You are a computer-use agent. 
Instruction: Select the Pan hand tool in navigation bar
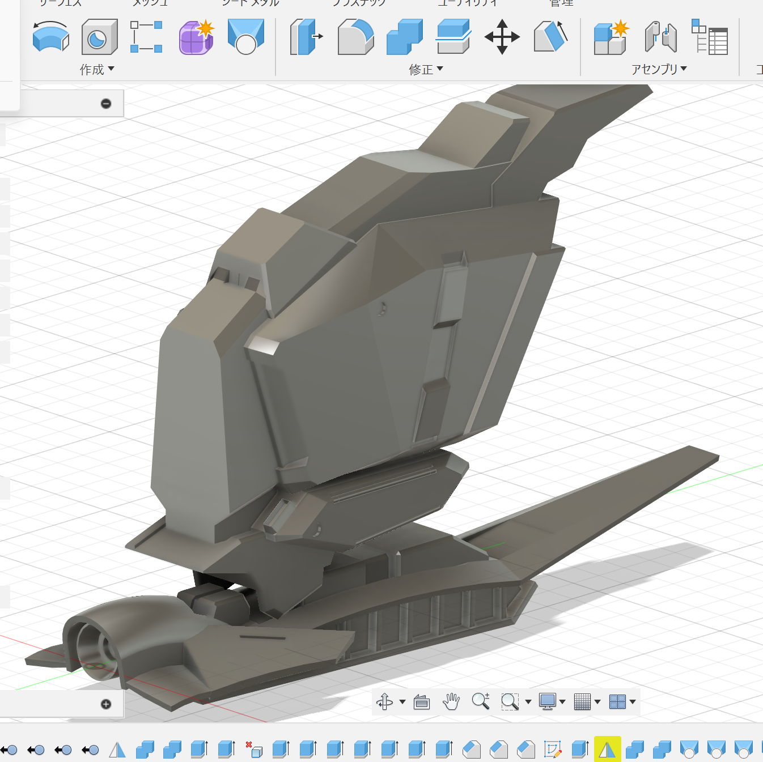451,701
